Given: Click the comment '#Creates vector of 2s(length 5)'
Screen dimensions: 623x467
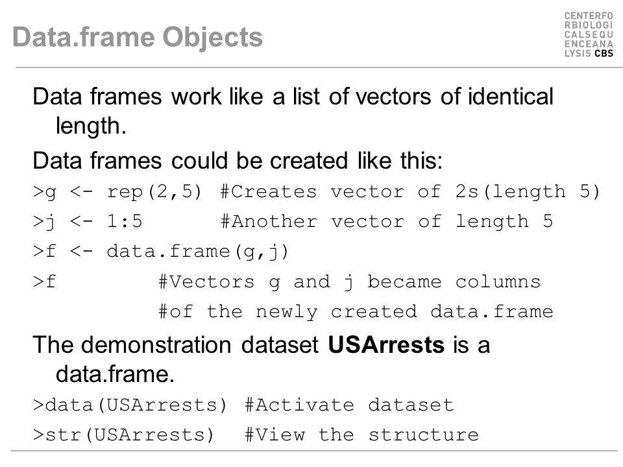Looking at the screenshot, I should [410, 192].
